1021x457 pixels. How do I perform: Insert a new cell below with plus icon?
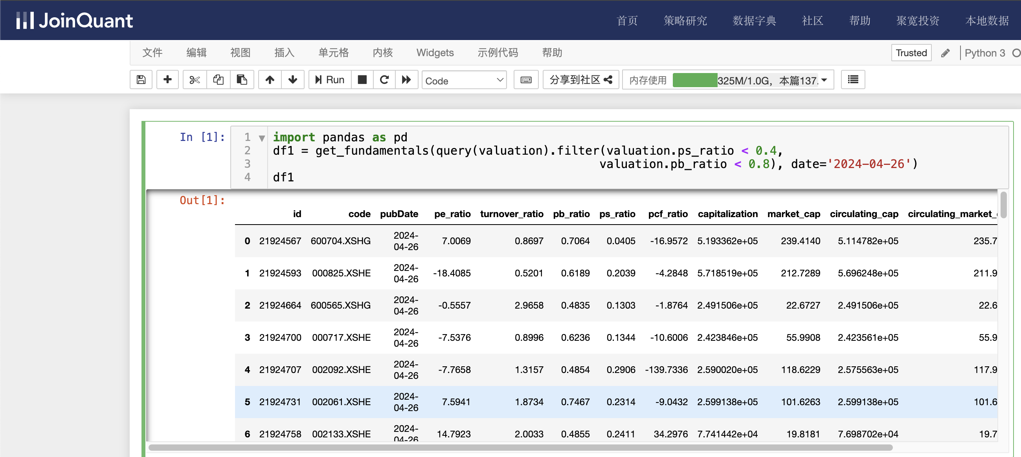pyautogui.click(x=167, y=80)
